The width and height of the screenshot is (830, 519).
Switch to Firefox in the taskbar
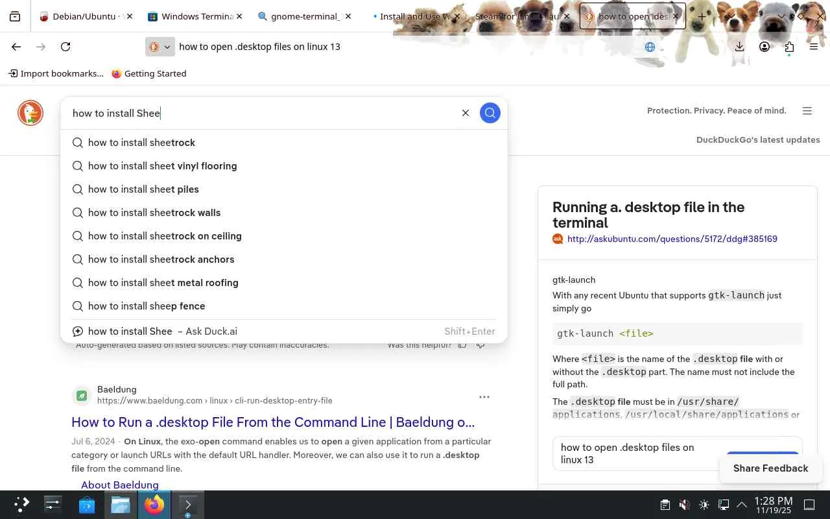coord(154,505)
